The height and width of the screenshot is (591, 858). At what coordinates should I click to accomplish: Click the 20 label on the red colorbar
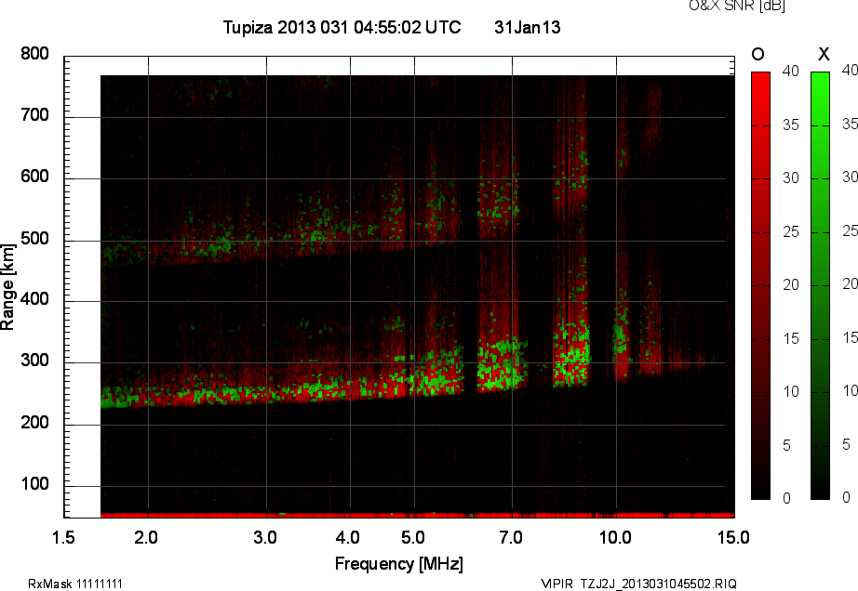point(790,285)
